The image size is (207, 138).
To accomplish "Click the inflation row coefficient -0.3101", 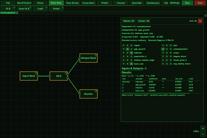I will (x=152, y=88).
